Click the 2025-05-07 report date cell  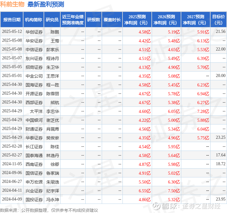coord(12,58)
